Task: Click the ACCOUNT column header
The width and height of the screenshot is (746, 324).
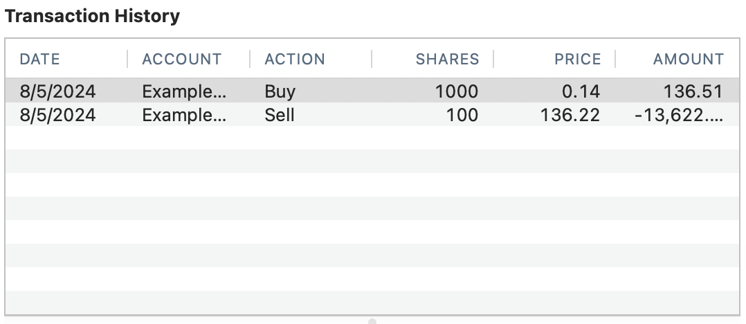Action: 181,60
